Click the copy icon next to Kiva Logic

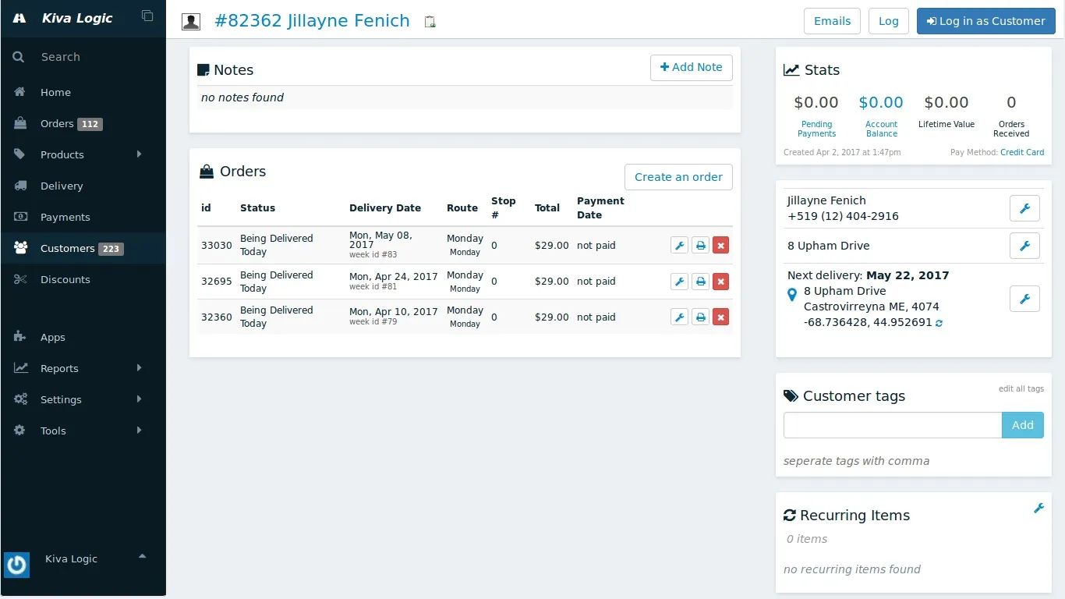click(147, 16)
